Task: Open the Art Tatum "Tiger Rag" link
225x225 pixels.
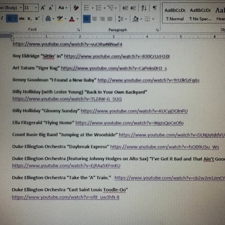Action: [x=114, y=68]
